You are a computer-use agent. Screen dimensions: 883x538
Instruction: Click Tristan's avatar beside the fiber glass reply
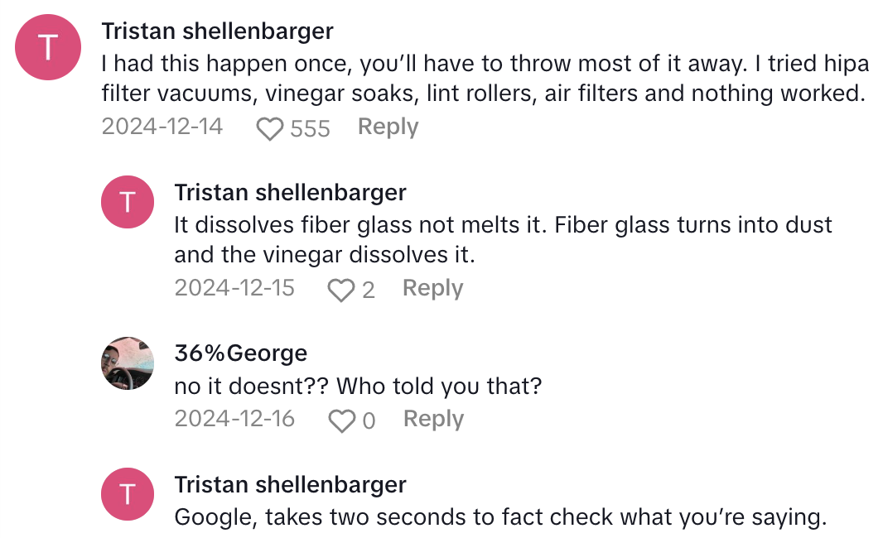click(128, 202)
